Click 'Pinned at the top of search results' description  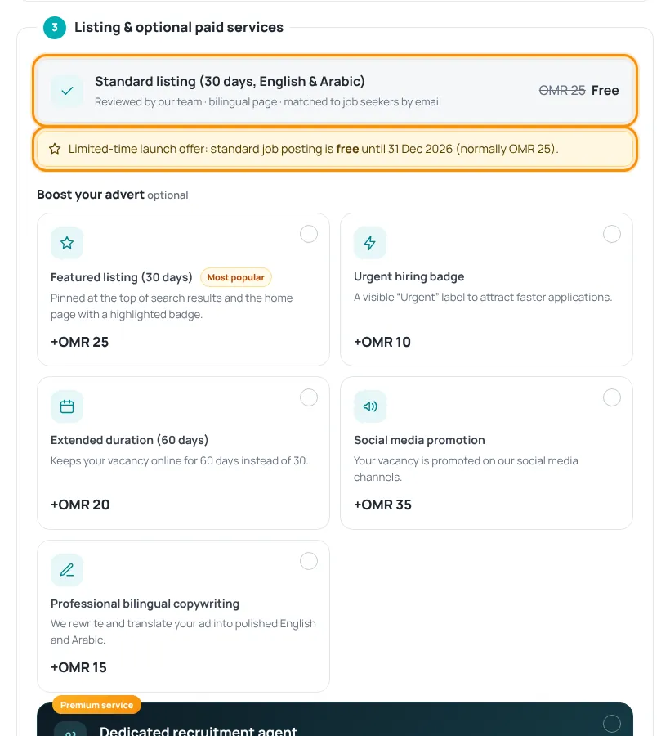tap(172, 306)
